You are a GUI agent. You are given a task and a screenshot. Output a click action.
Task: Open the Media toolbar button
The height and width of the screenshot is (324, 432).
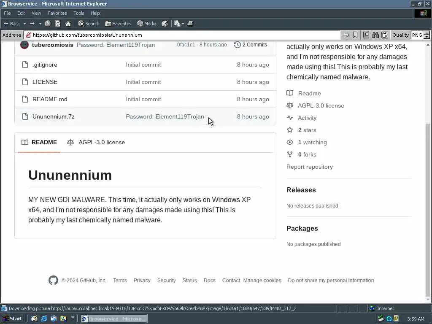click(147, 24)
